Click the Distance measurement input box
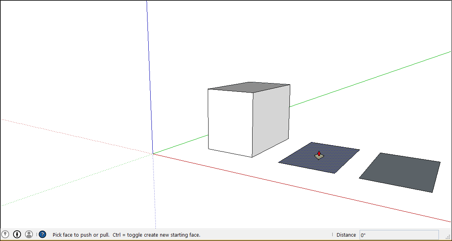This screenshot has width=452, height=241. pyautogui.click(x=398, y=234)
